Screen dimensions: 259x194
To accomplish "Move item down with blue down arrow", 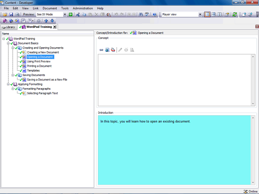I will point(52,21).
